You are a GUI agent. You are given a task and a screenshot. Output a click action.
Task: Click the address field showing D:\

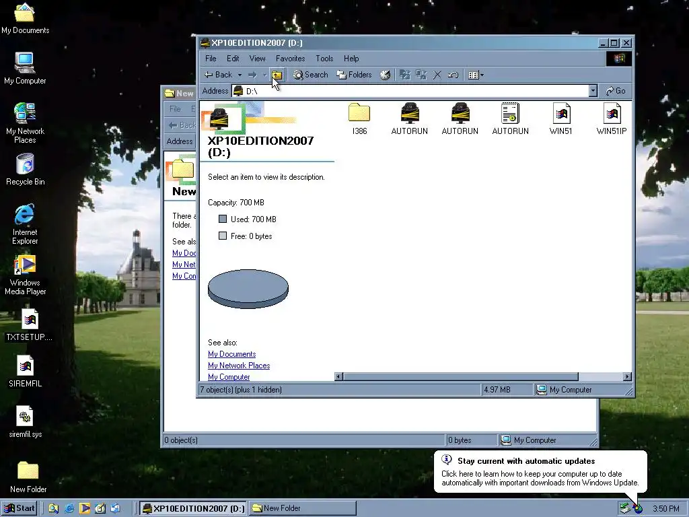[x=410, y=91]
